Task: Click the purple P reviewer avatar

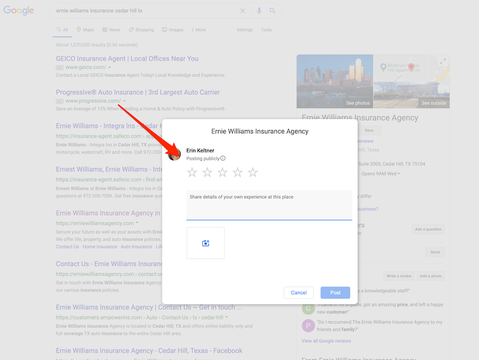Action: [308, 326]
